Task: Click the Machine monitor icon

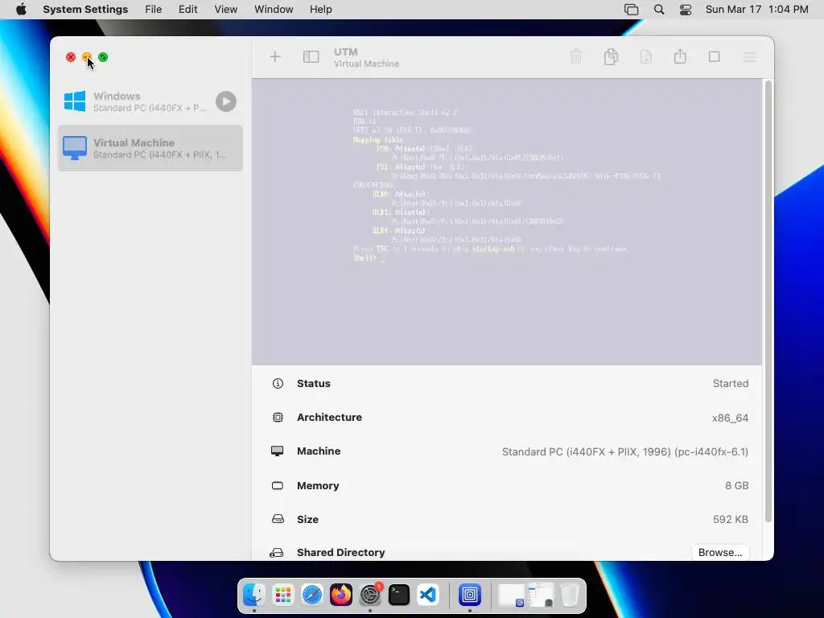Action: pos(278,451)
